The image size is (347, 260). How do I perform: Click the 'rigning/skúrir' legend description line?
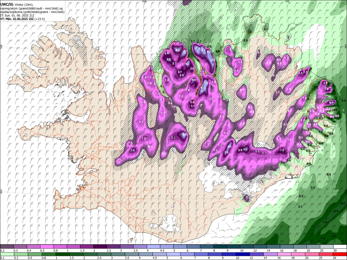pyautogui.click(x=32, y=8)
